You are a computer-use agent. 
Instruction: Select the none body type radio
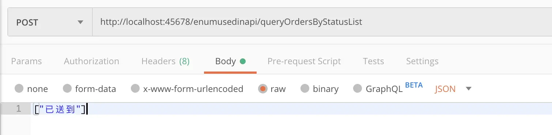(19, 89)
